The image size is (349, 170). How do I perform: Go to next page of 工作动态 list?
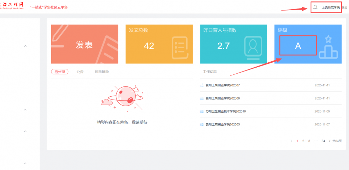click(x=329, y=141)
